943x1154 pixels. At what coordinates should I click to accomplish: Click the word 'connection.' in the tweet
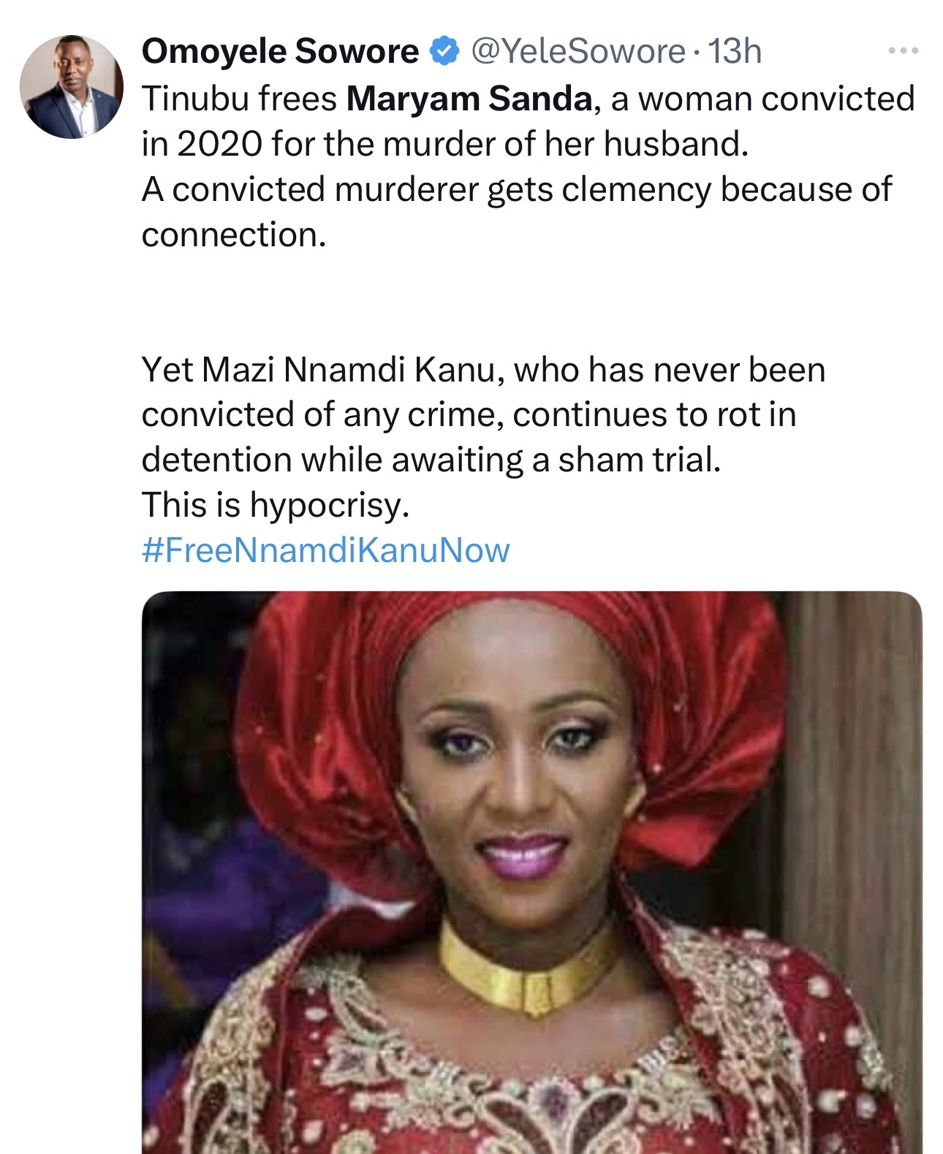(x=233, y=235)
